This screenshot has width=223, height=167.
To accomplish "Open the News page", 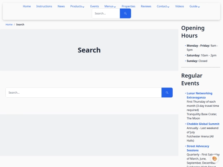I will tap(61, 6).
